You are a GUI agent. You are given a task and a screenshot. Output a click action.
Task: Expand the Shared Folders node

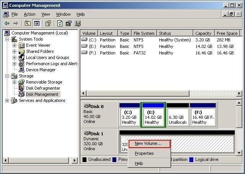(x=14, y=51)
